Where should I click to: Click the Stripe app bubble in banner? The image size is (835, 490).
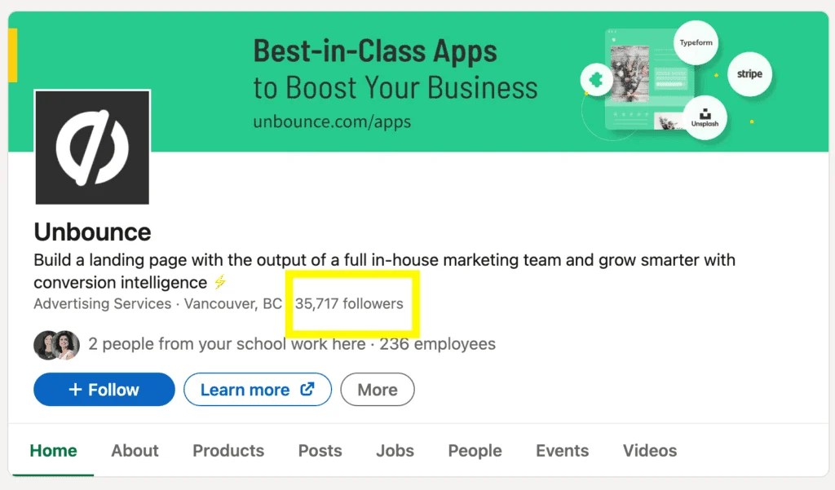(749, 73)
